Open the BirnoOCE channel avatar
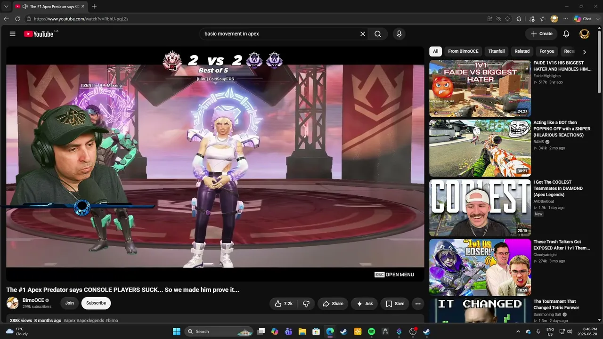This screenshot has width=603, height=339. point(13,303)
